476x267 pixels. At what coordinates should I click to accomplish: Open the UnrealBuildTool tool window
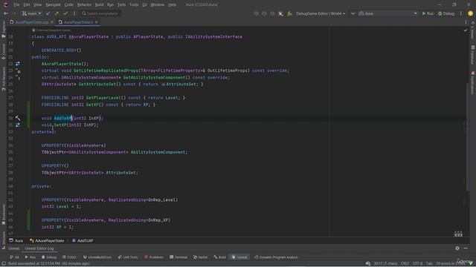click(97, 257)
